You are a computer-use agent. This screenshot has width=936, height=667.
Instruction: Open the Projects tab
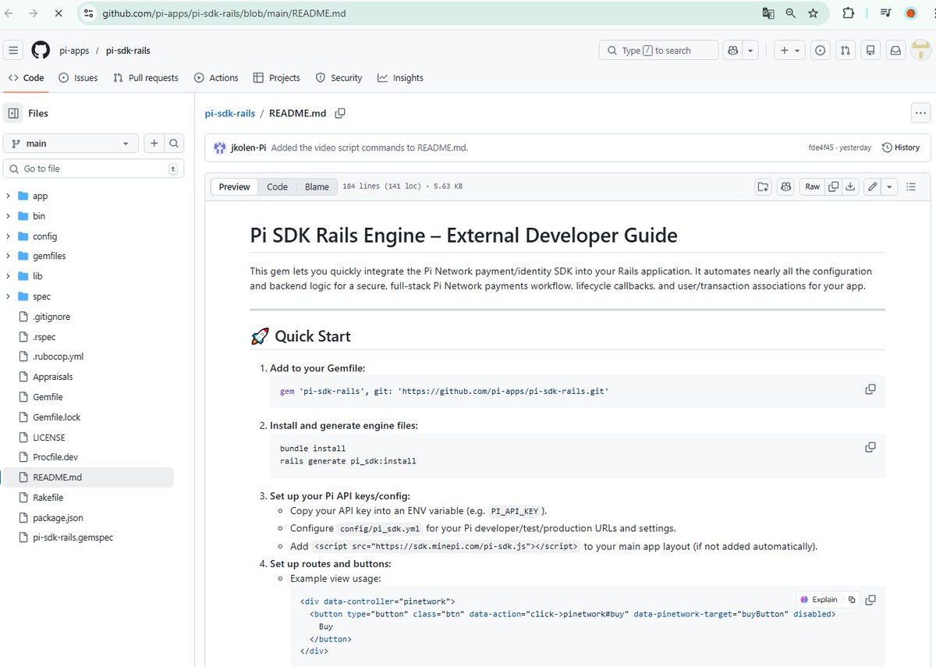point(277,78)
